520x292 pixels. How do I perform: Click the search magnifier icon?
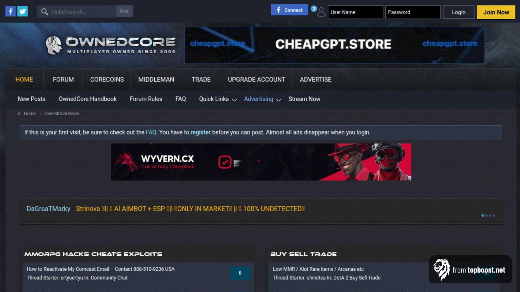(x=44, y=12)
